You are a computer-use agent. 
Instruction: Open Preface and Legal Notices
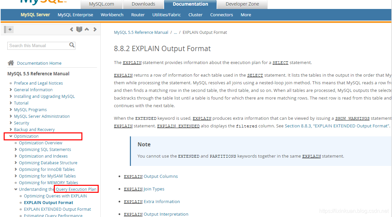coord(38,83)
